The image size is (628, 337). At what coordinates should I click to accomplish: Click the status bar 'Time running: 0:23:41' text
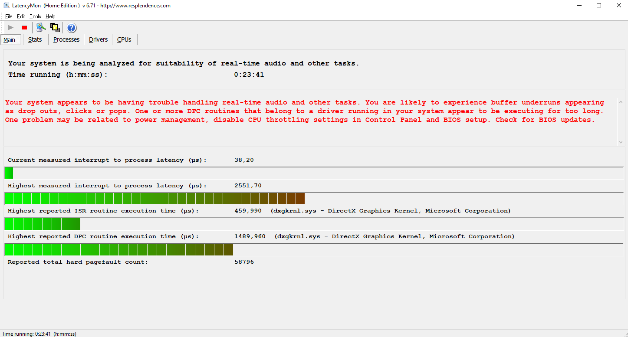pos(39,334)
